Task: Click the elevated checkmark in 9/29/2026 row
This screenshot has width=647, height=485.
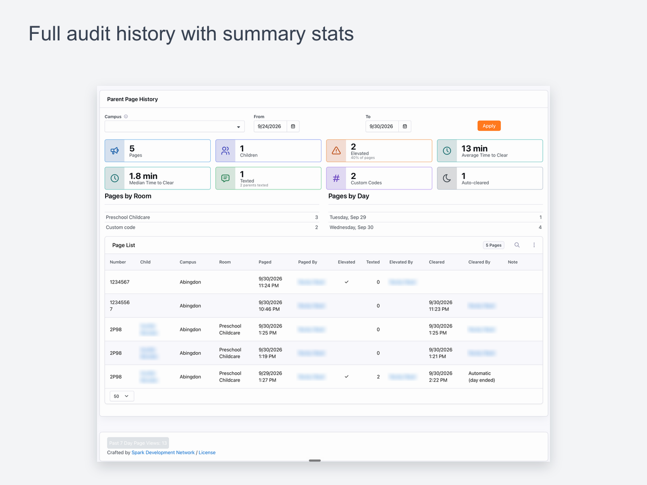Action: pos(346,376)
